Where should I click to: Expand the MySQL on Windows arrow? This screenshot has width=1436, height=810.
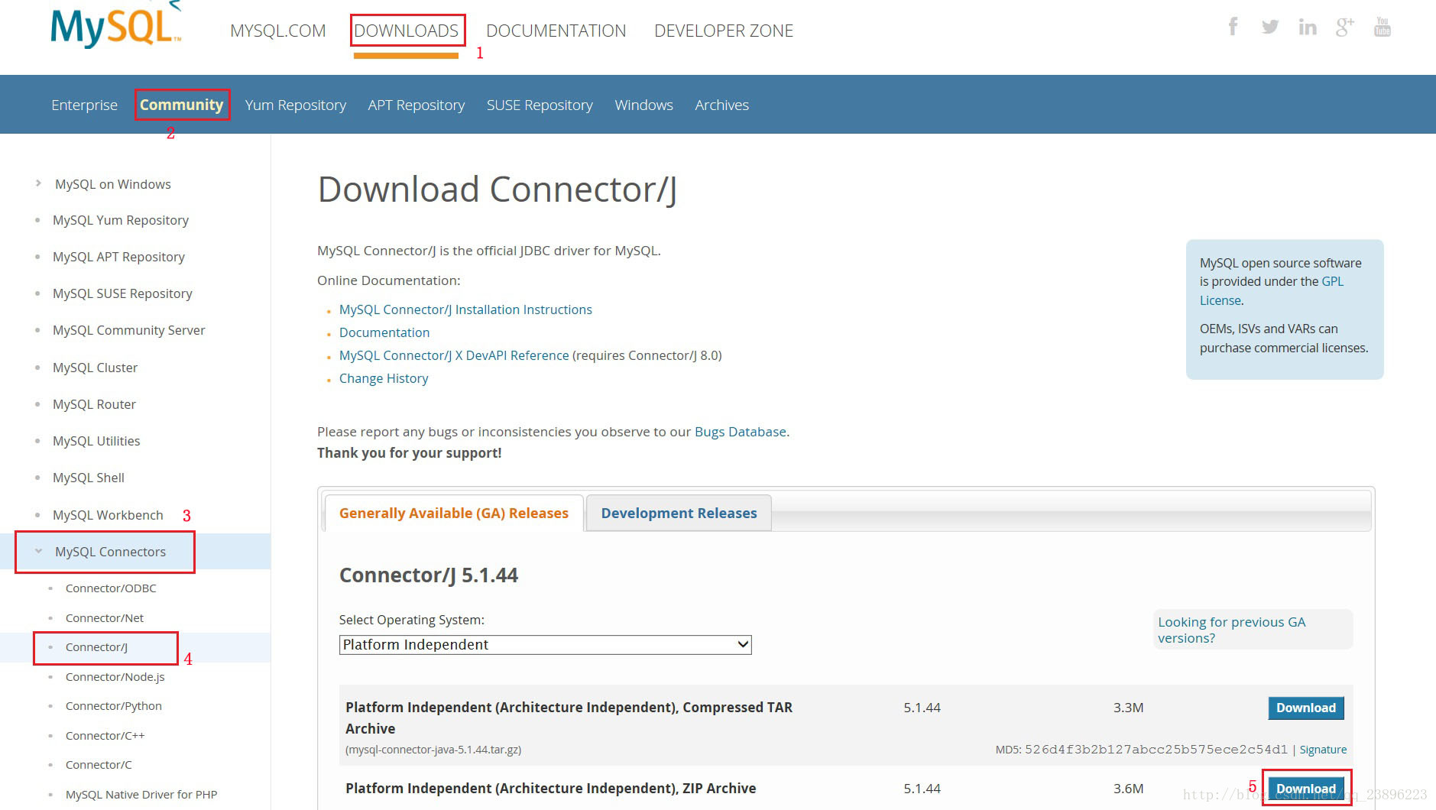[x=38, y=183]
